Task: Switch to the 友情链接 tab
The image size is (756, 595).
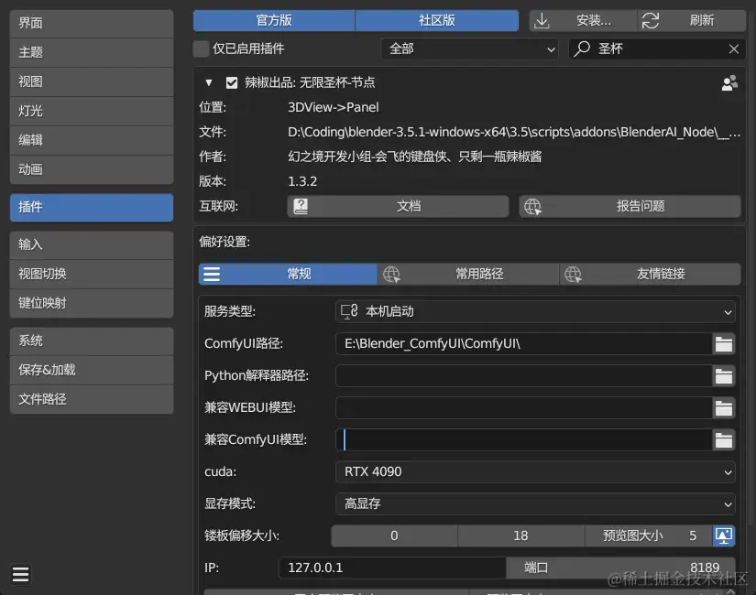Action: coord(650,274)
